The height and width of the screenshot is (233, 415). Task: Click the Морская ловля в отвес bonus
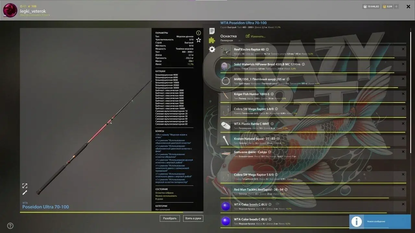pyautogui.click(x=171, y=136)
